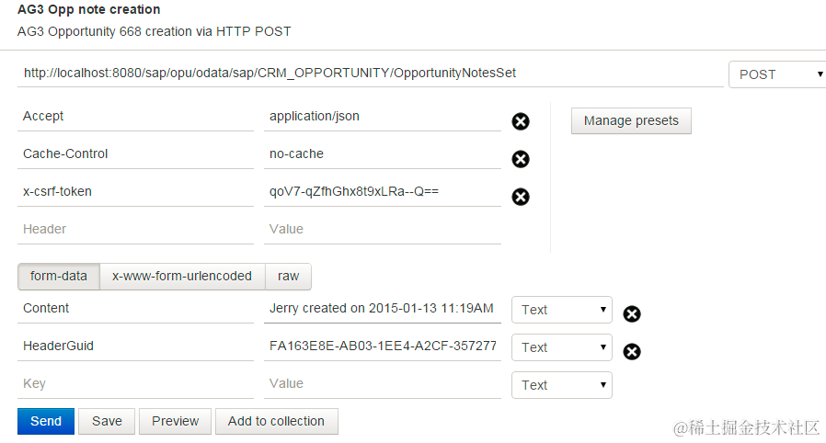Image resolution: width=826 pixels, height=443 pixels.
Task: Save the request
Action: (107, 422)
